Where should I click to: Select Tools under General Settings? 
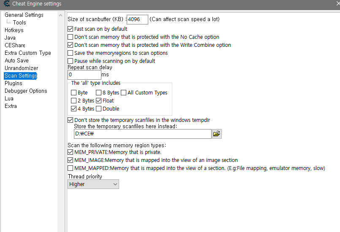pos(19,22)
